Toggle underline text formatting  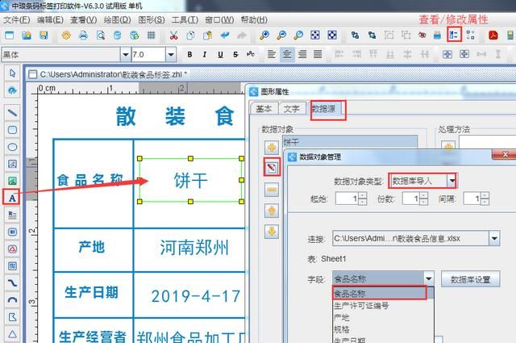pyautogui.click(x=220, y=54)
